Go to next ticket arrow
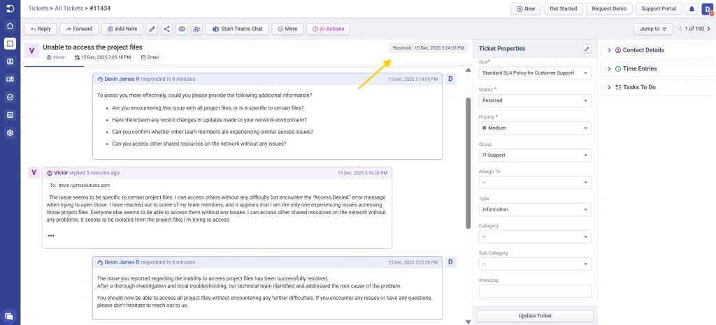Screen dimensions: 716x325 (709, 29)
